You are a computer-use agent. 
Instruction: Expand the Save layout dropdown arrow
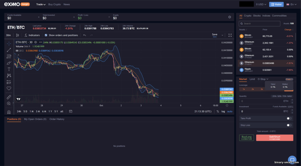tap(222, 35)
